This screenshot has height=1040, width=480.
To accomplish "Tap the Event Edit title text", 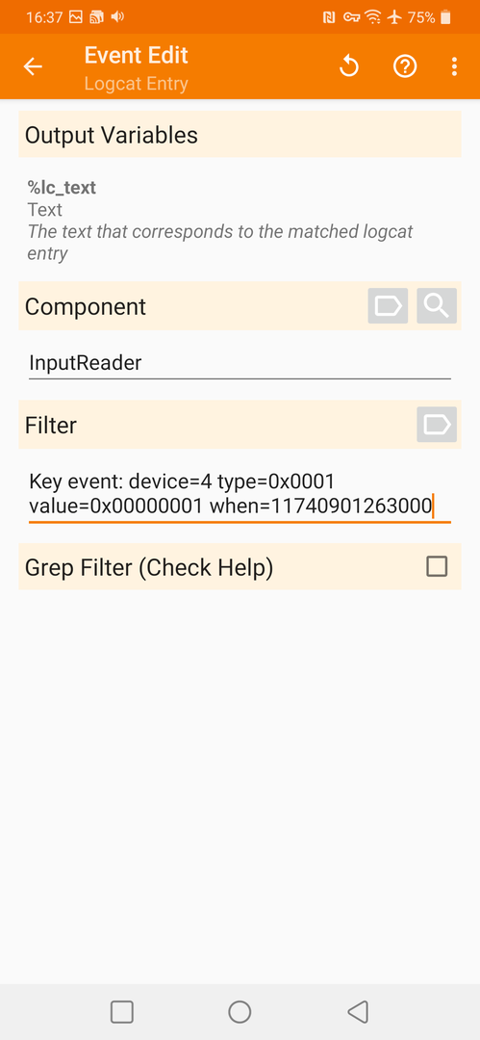I will 136,55.
